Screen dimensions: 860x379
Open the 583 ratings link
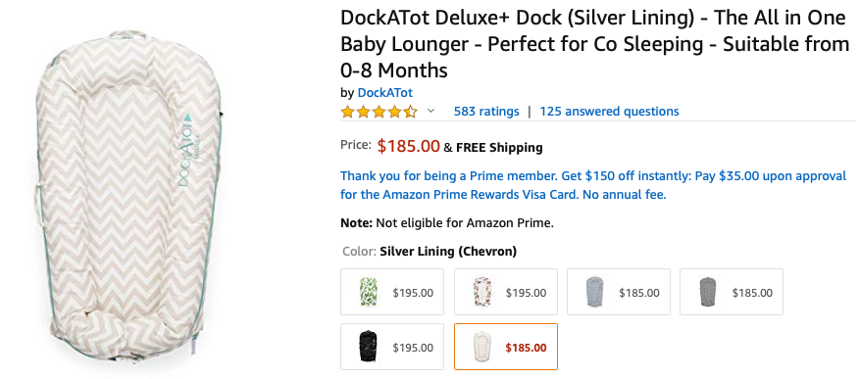tap(486, 112)
